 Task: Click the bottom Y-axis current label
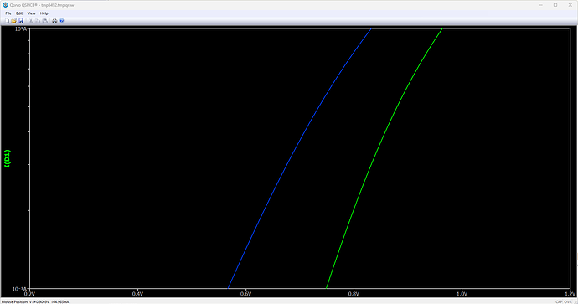[x=19, y=289]
